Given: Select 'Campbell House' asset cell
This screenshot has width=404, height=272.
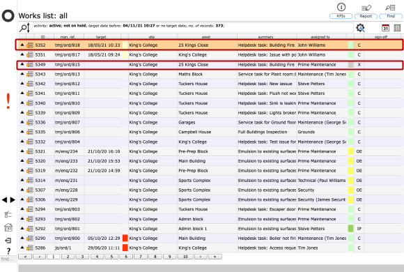Looking at the screenshot, I should pyautogui.click(x=194, y=132).
